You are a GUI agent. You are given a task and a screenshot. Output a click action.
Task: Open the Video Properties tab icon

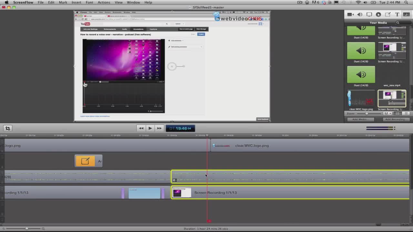click(x=350, y=15)
